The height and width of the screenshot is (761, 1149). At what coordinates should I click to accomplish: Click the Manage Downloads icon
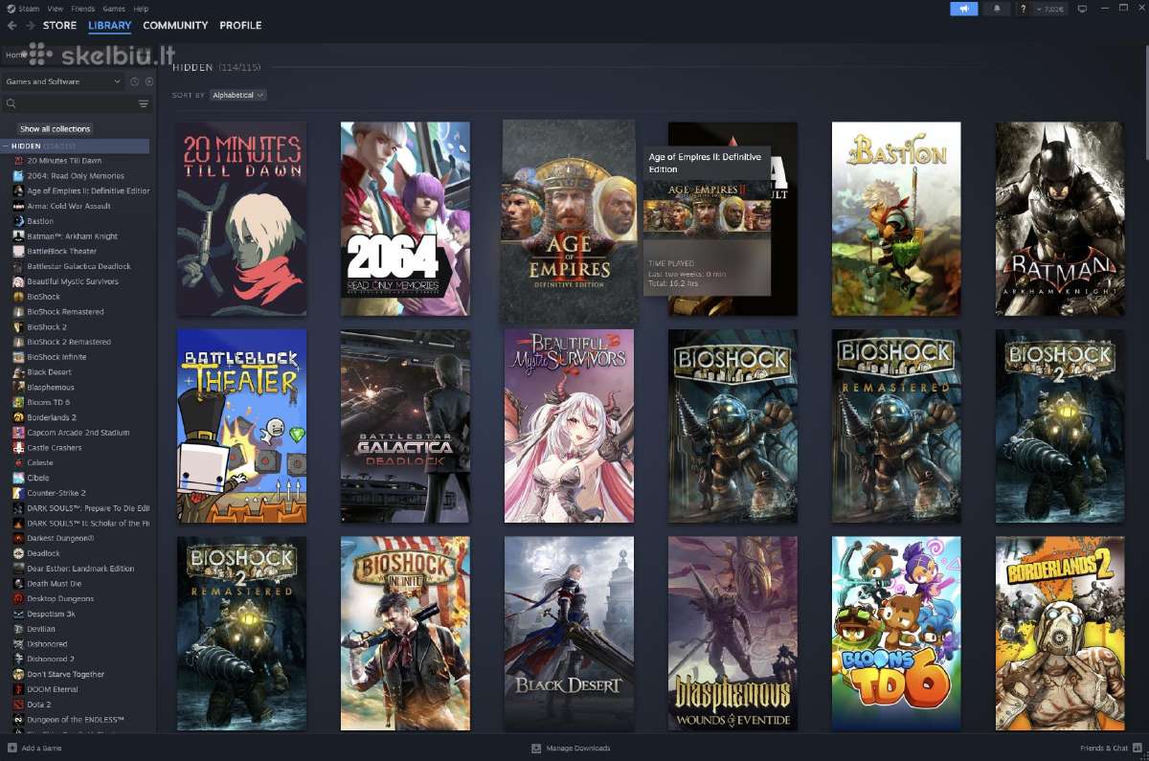(536, 748)
